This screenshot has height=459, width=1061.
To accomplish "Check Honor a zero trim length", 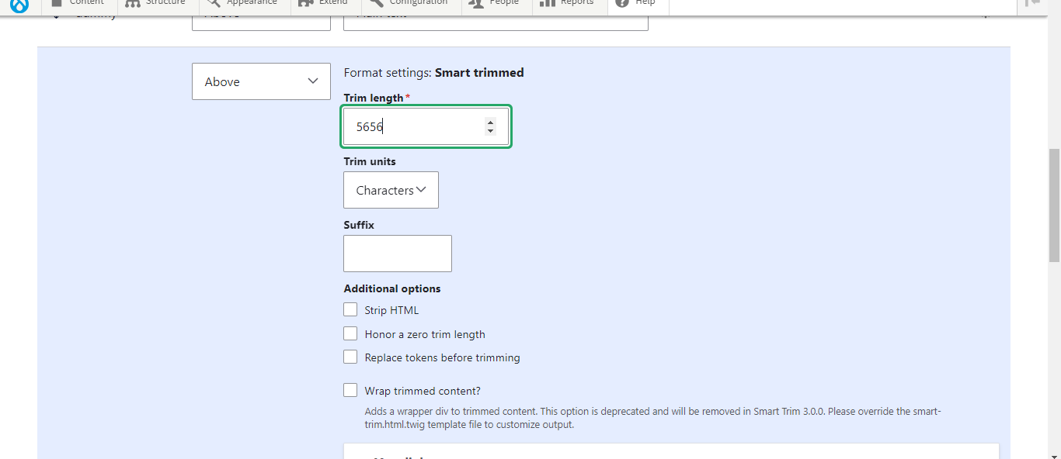I will coord(350,333).
